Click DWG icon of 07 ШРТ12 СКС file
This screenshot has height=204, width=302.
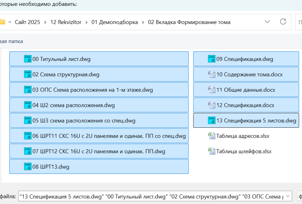pos(28,151)
